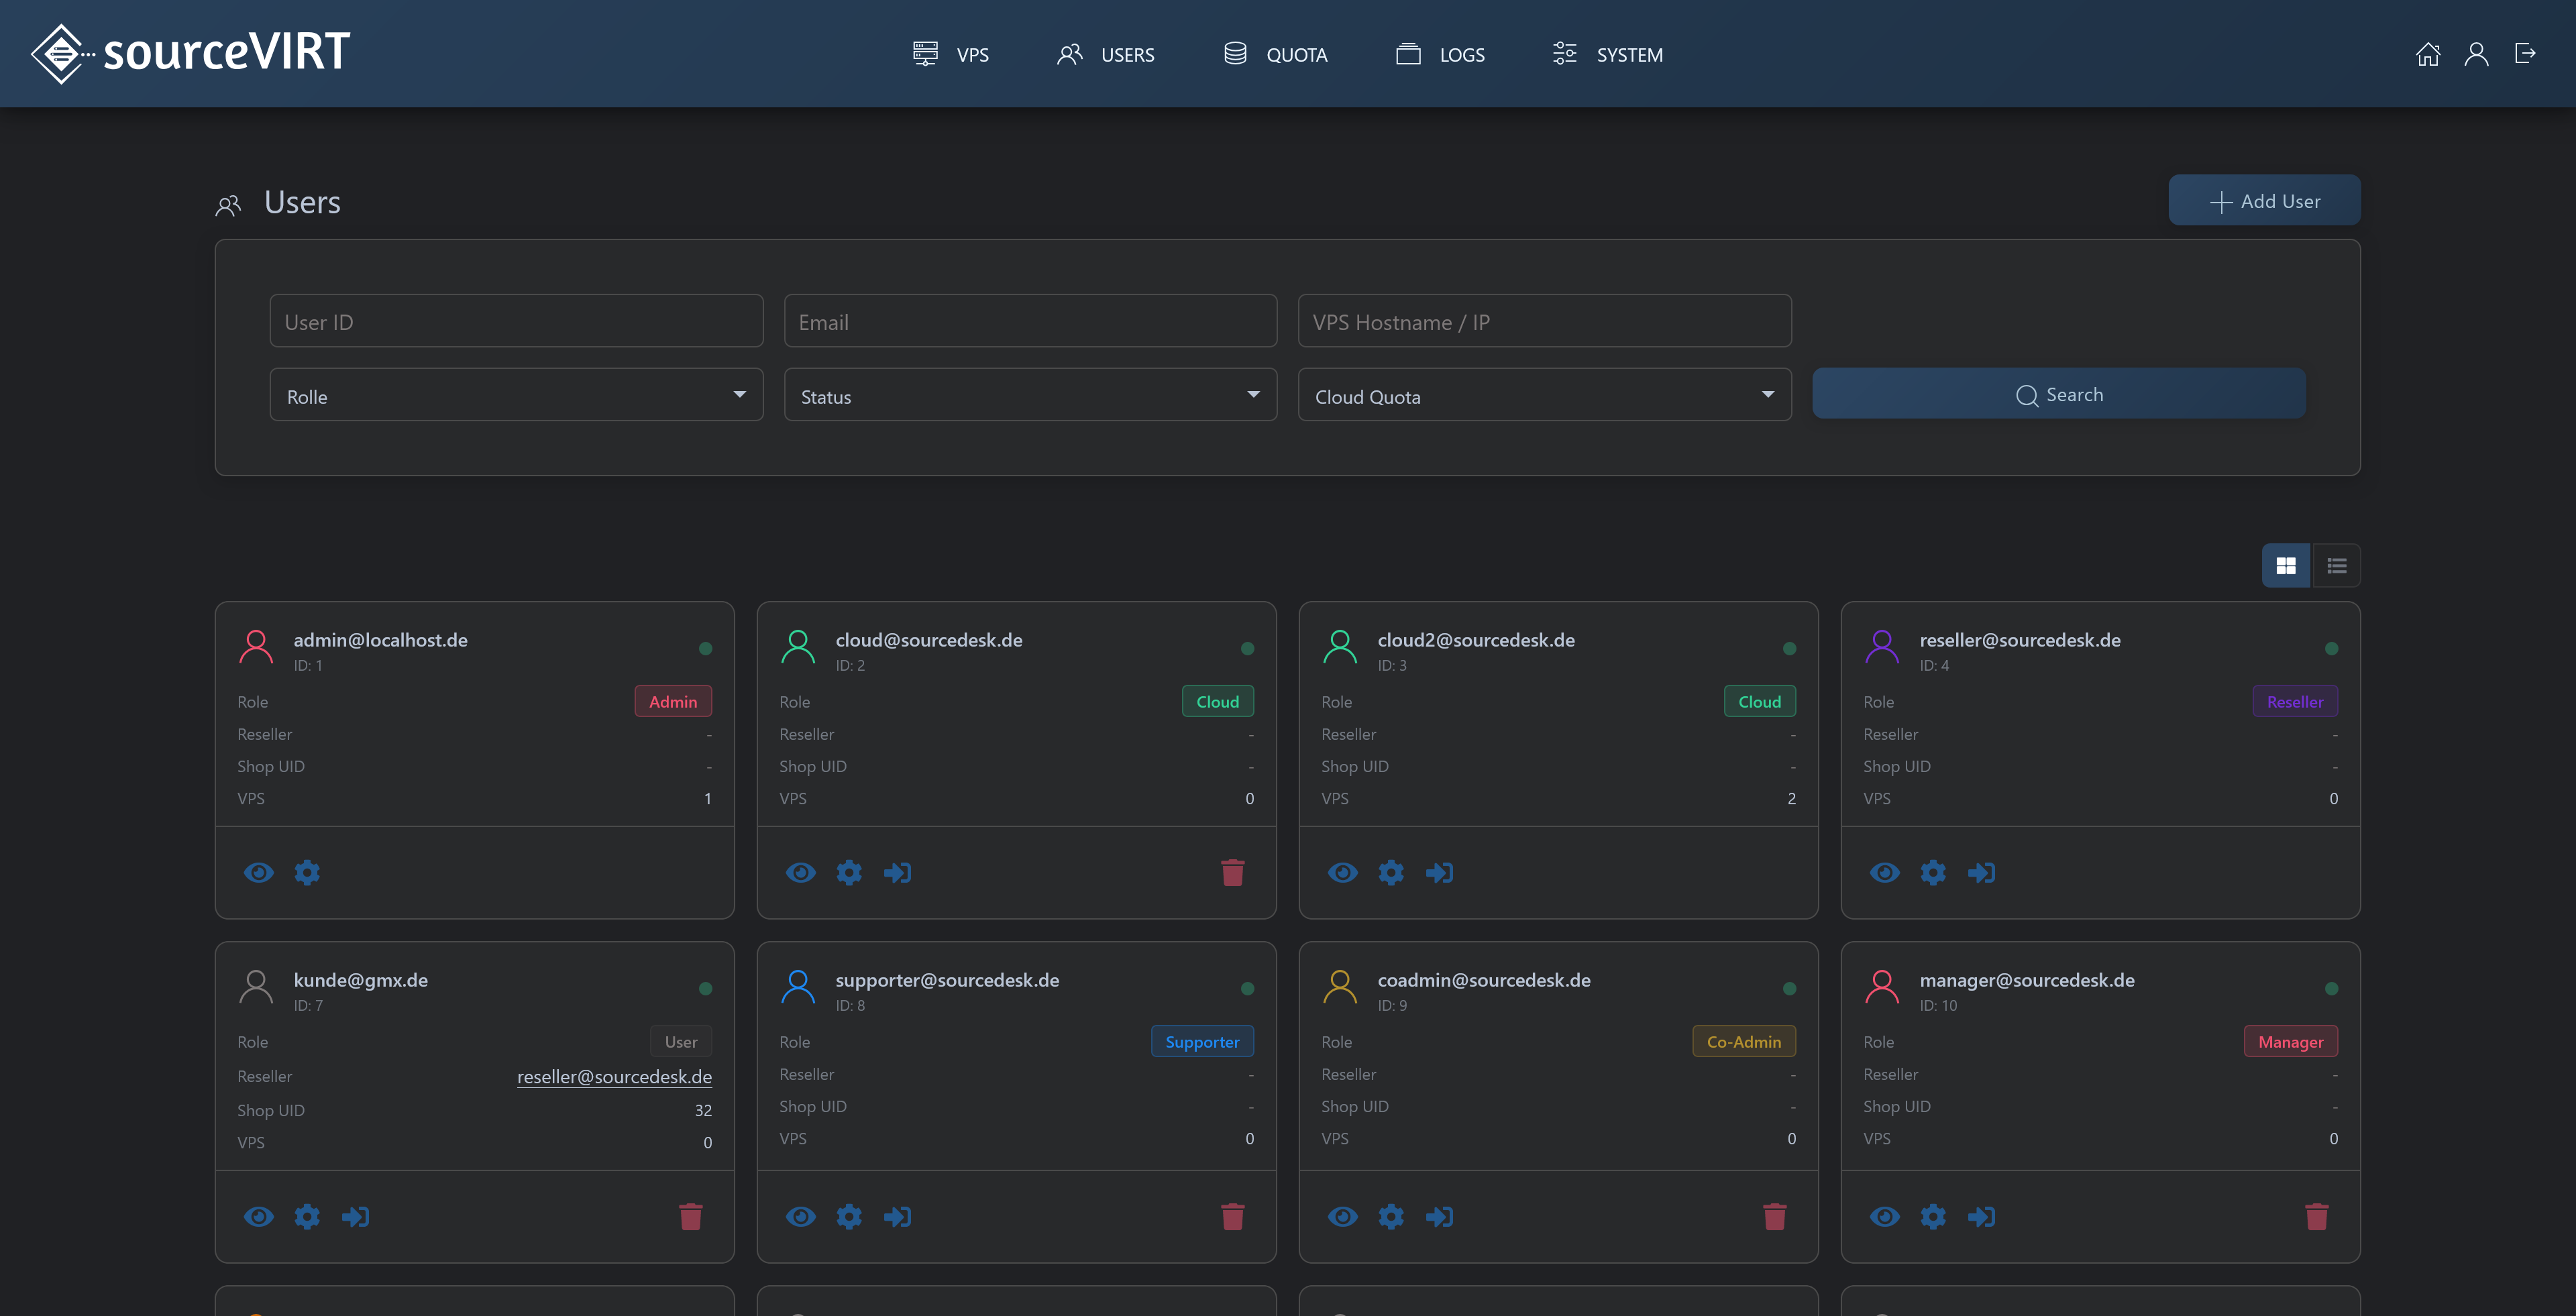Click the User role badge on kunde card
Screen dimensions: 2576x1316
[x=681, y=1041]
